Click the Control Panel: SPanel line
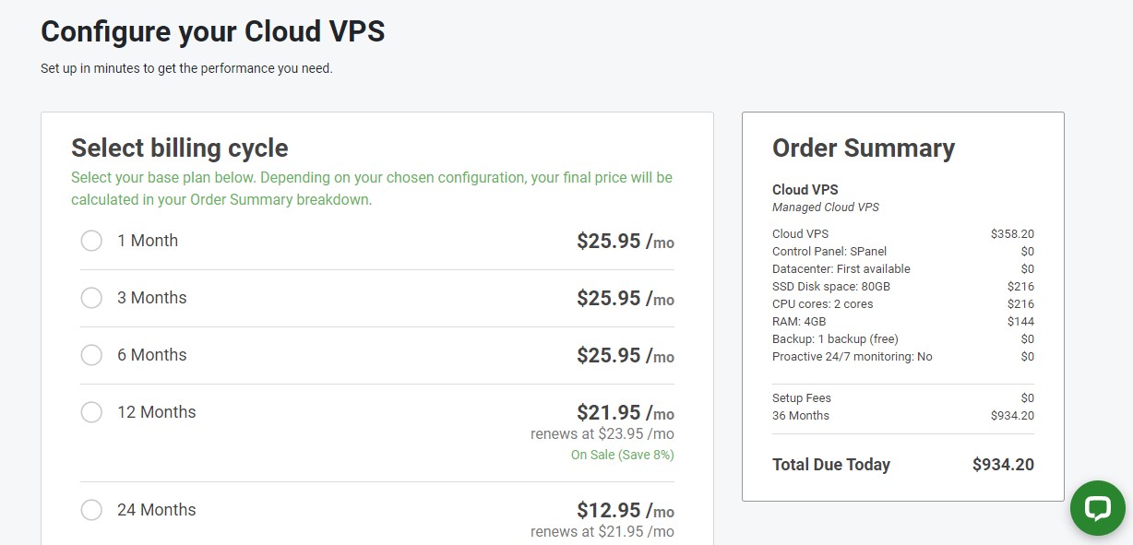 [829, 251]
